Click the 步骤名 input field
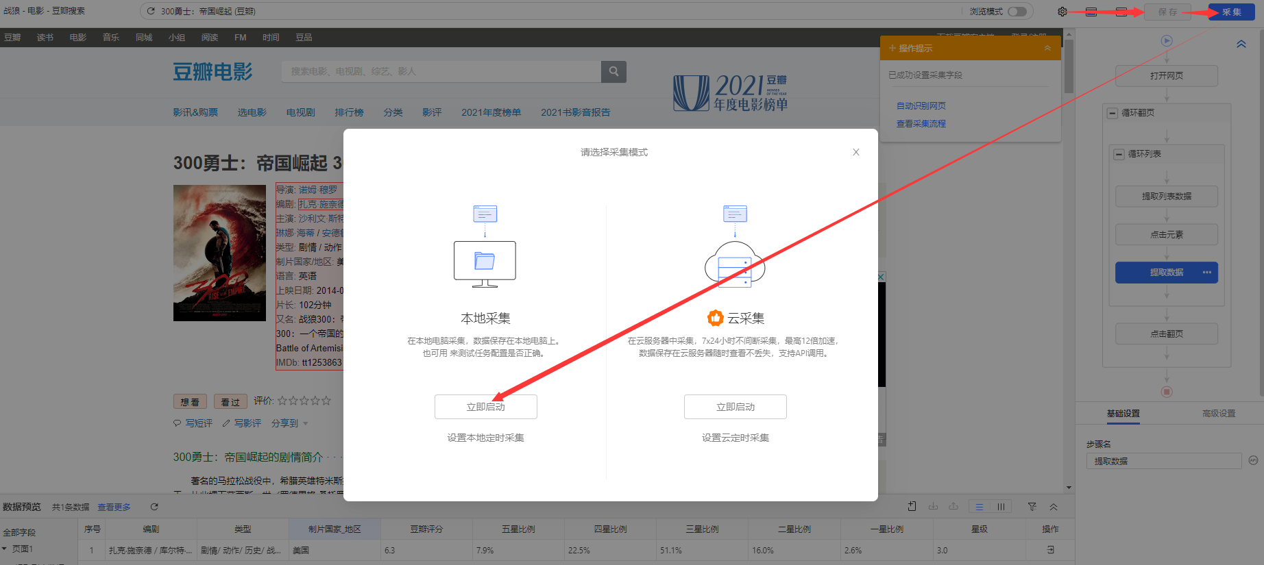The height and width of the screenshot is (565, 1264). 1163,461
